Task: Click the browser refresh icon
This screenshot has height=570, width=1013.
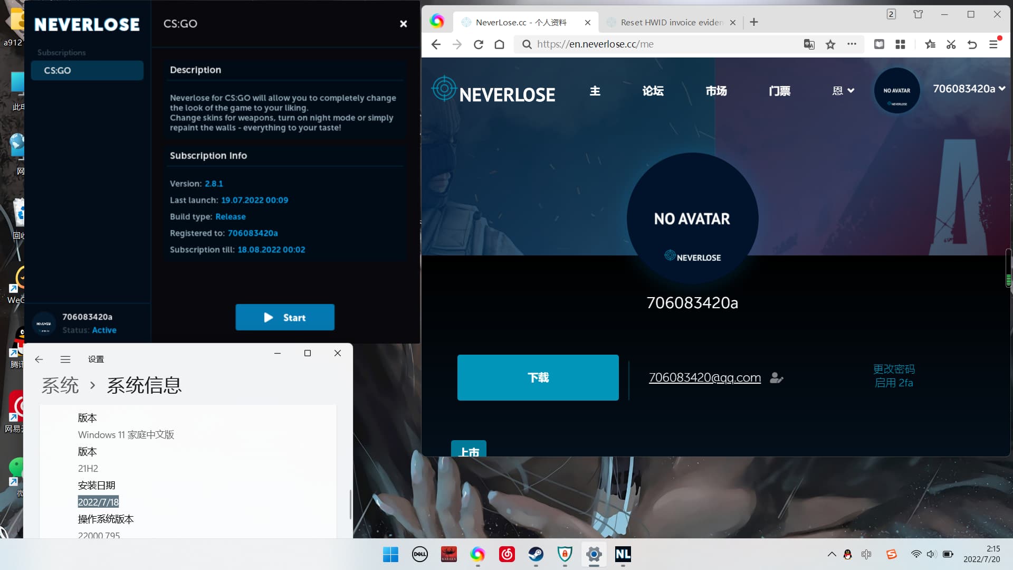Action: 479,44
